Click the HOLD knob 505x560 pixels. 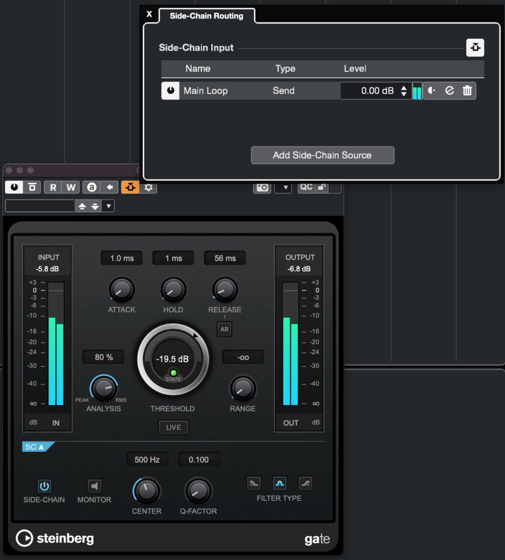(x=173, y=290)
